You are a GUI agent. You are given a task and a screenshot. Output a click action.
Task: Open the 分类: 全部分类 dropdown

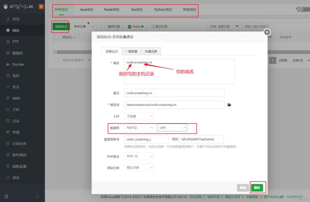(223, 26)
